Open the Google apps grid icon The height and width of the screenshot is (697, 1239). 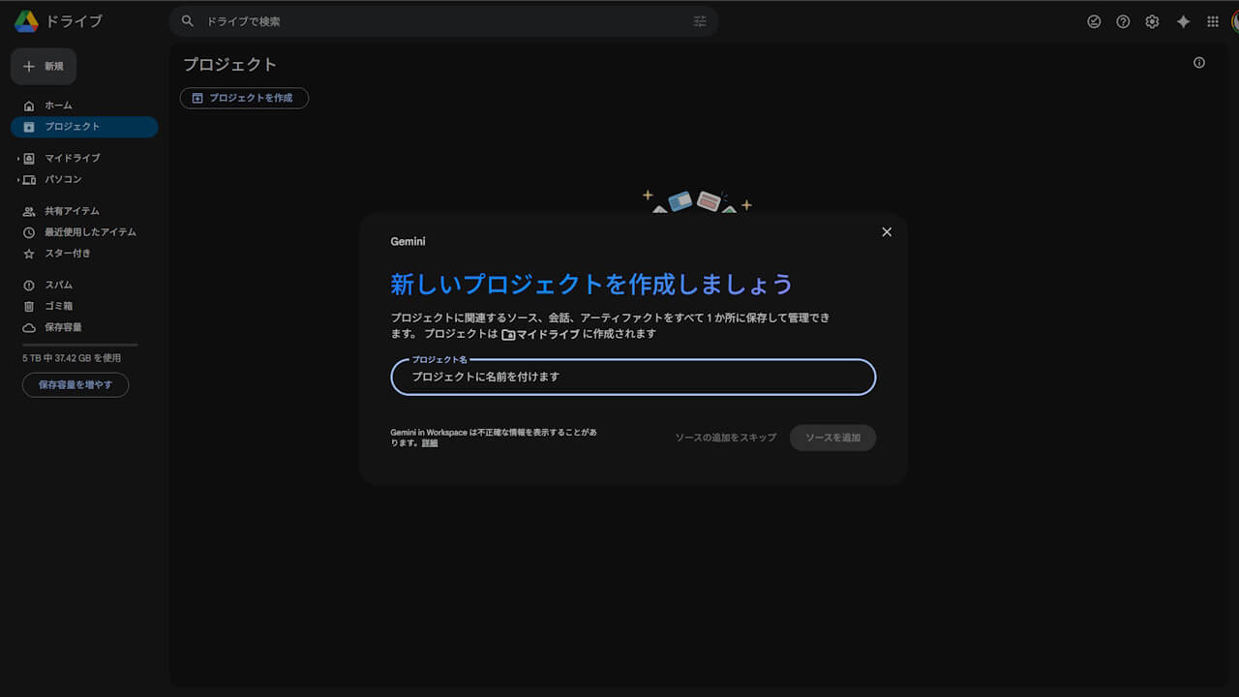1213,21
